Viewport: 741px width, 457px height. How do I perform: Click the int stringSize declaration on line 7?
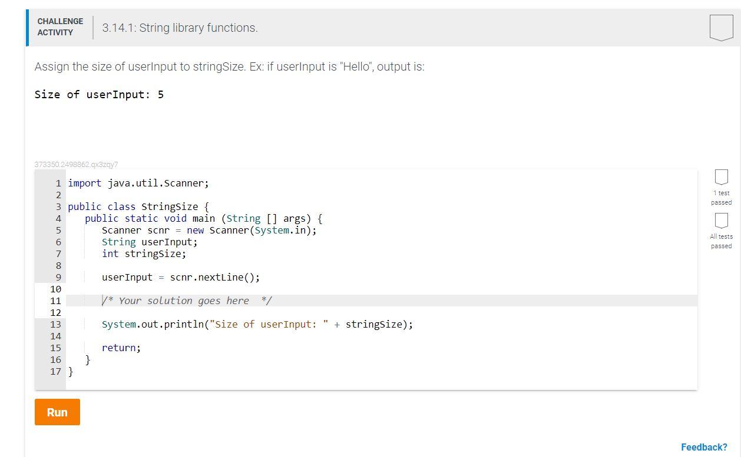(x=144, y=253)
